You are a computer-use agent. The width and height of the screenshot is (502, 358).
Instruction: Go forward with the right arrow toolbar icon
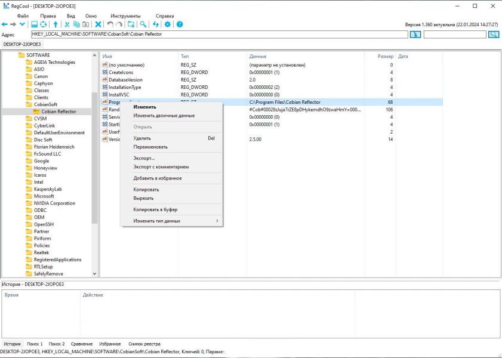point(13,24)
